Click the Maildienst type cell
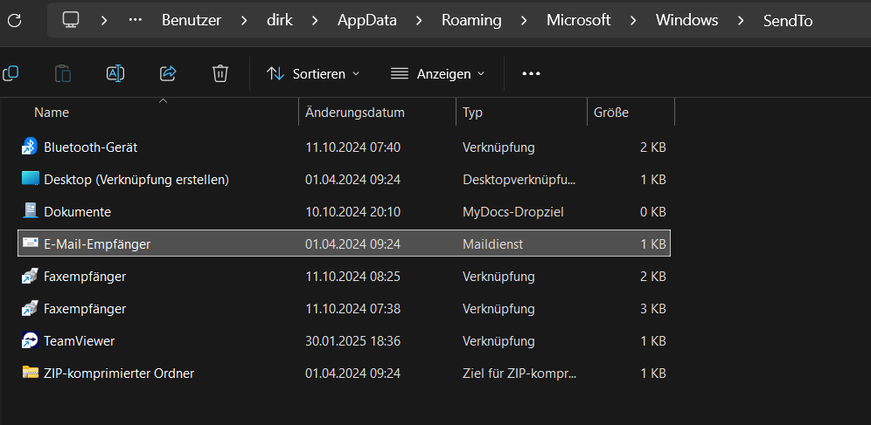Image resolution: width=871 pixels, height=425 pixels. click(492, 243)
